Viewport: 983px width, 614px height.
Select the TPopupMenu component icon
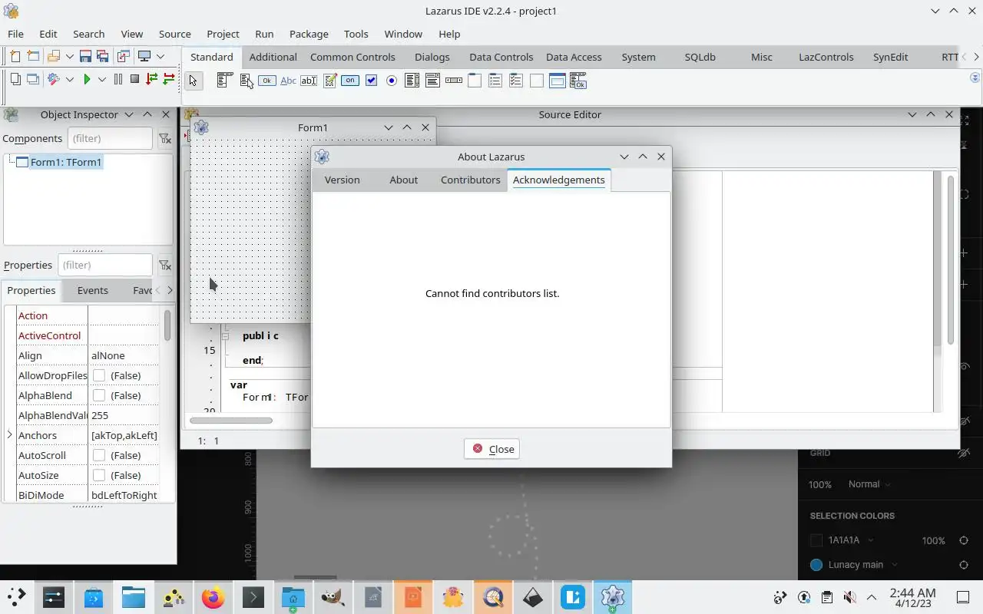tap(247, 80)
